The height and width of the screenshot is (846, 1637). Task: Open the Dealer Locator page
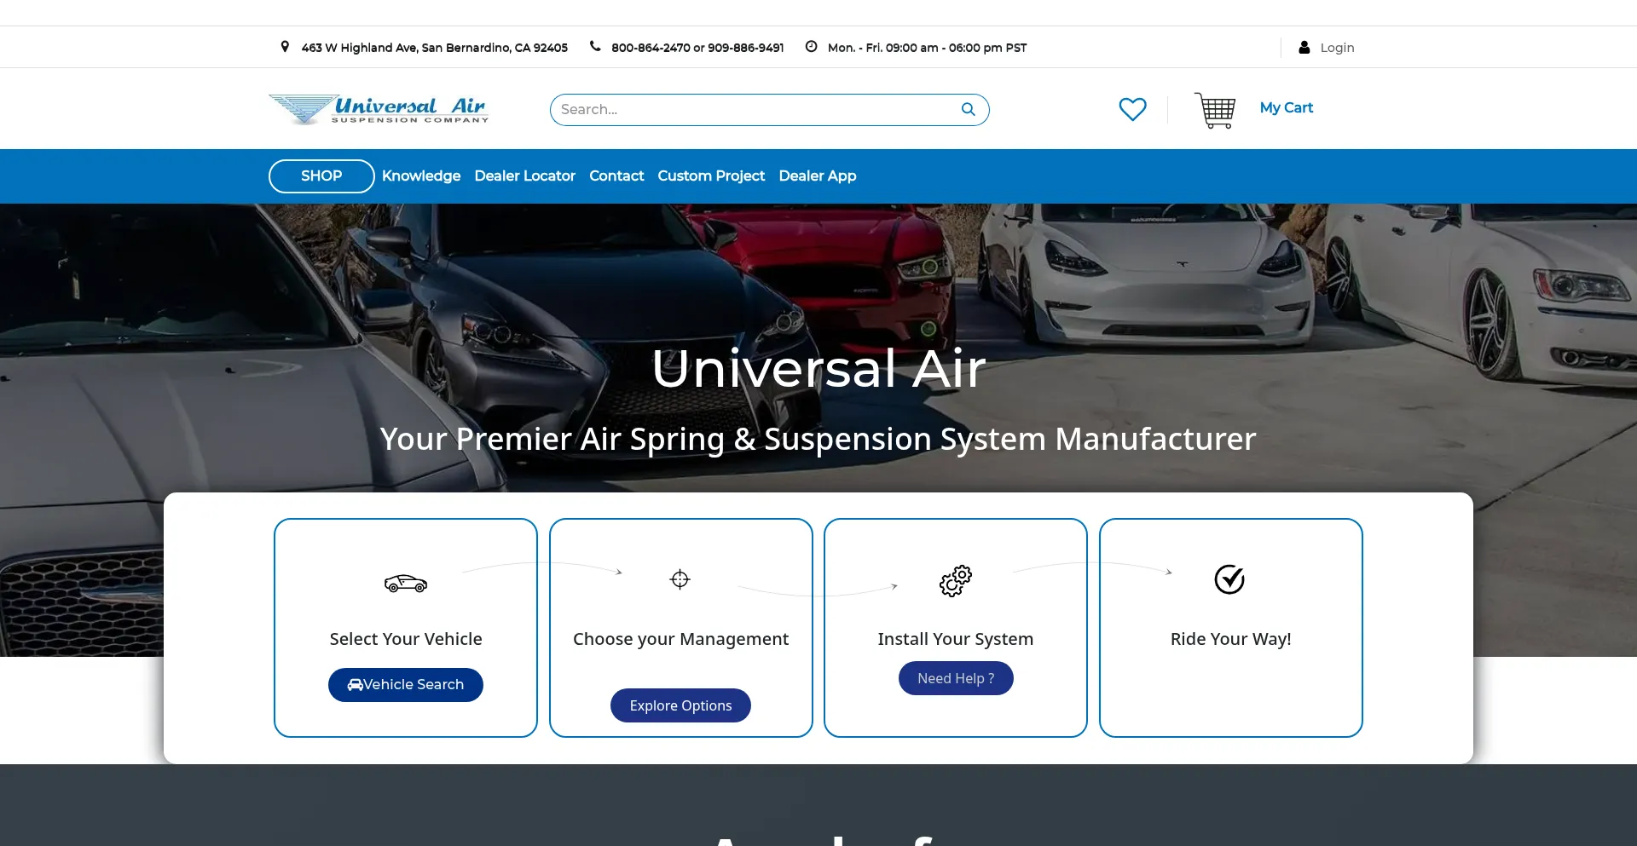[x=525, y=176]
